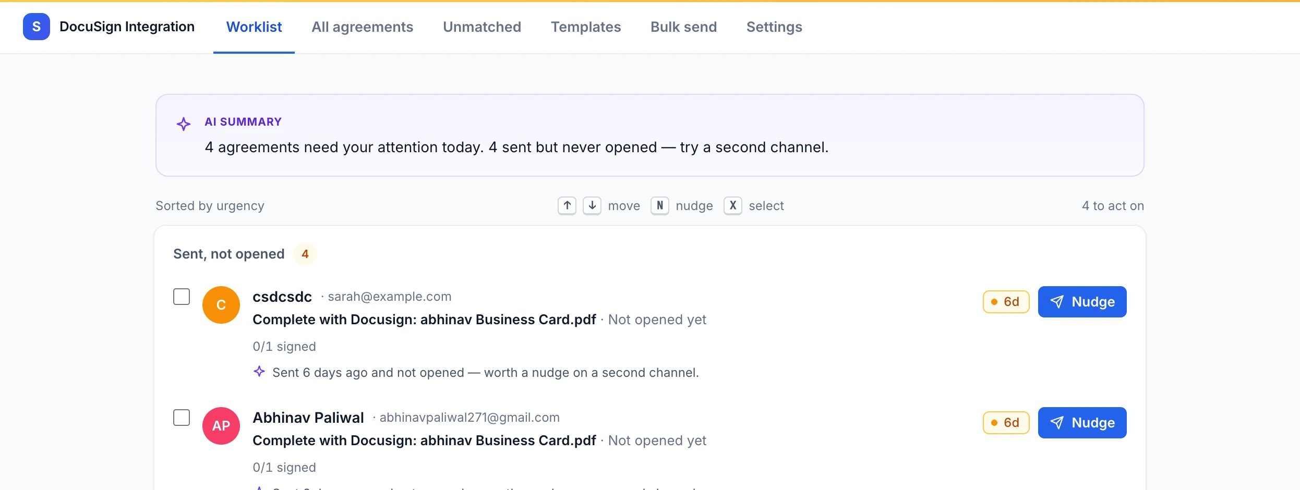The height and width of the screenshot is (490, 1300).
Task: Click the pink AP avatar for Abhinav Paliwal
Action: coord(221,426)
